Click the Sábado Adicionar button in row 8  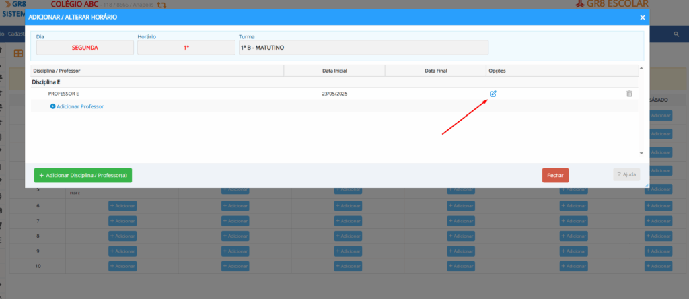658,236
